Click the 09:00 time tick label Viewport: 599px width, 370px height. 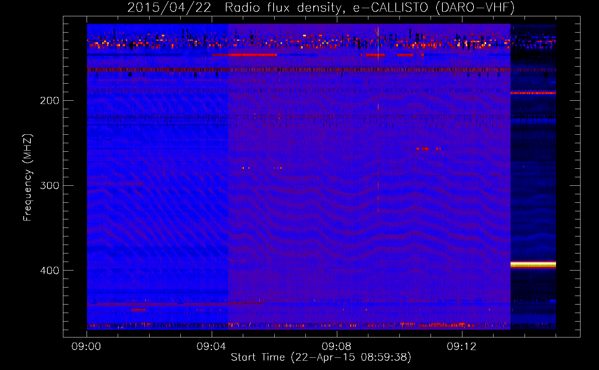[x=86, y=347]
